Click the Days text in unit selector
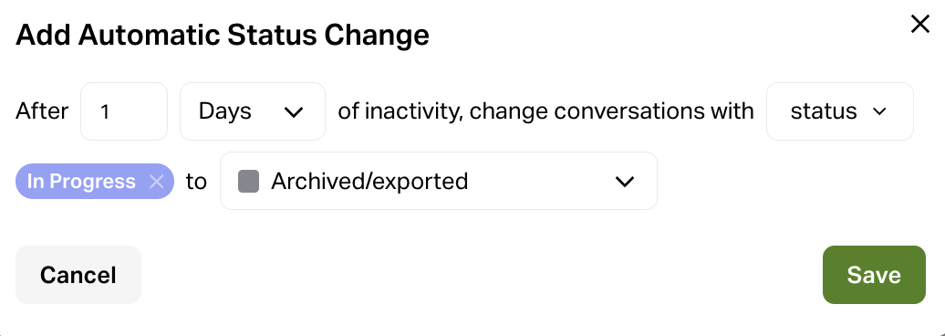This screenshot has width=945, height=336. [x=225, y=112]
